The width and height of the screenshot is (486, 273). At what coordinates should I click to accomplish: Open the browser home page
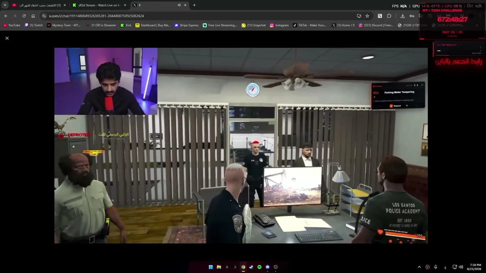coord(33,16)
